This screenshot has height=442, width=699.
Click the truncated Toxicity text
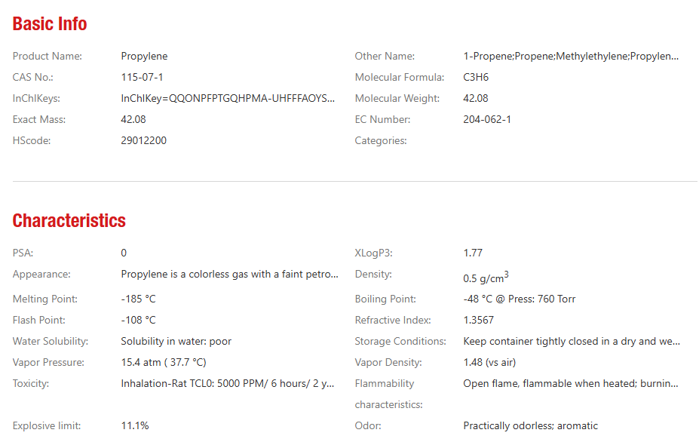tap(228, 384)
